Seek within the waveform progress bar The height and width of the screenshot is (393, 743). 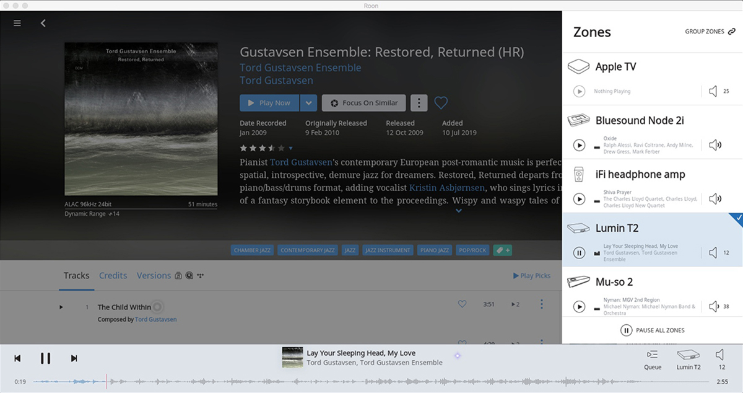click(x=371, y=382)
